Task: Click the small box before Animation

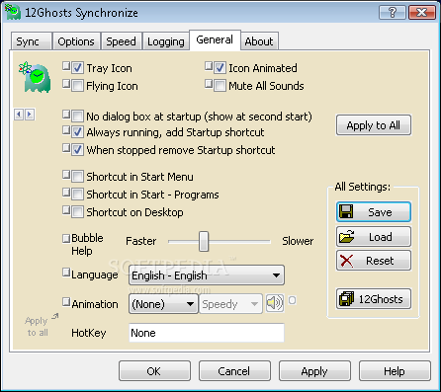Action: [66, 302]
